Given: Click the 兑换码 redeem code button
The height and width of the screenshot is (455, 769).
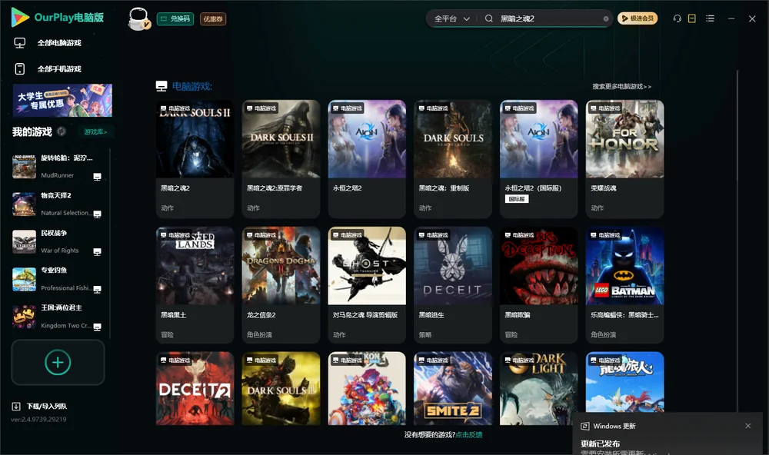Looking at the screenshot, I should click(x=175, y=18).
